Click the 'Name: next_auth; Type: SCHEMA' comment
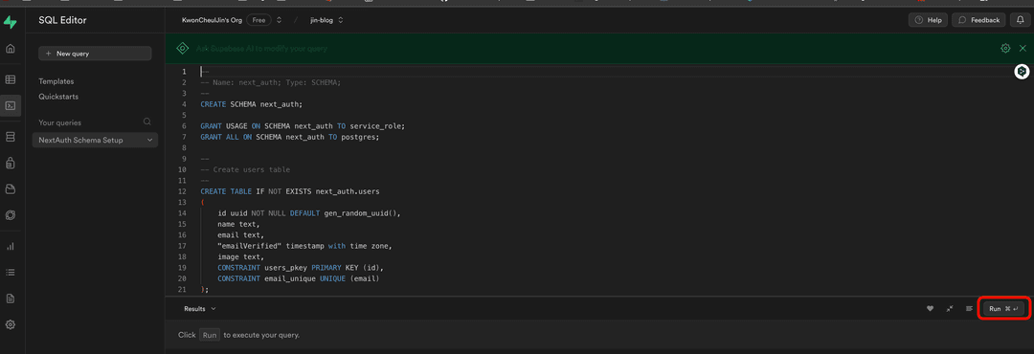This screenshot has height=354, width=1034. [x=270, y=82]
